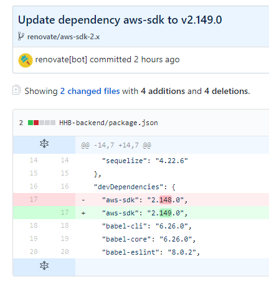Click the 'committed 2 hours ago' timestamp
This screenshot has width=269, height=282.
point(134,60)
